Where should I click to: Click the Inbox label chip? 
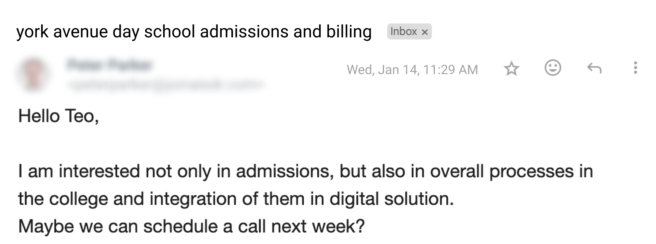pyautogui.click(x=403, y=32)
